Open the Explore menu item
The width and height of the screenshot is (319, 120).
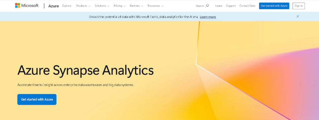[67, 6]
